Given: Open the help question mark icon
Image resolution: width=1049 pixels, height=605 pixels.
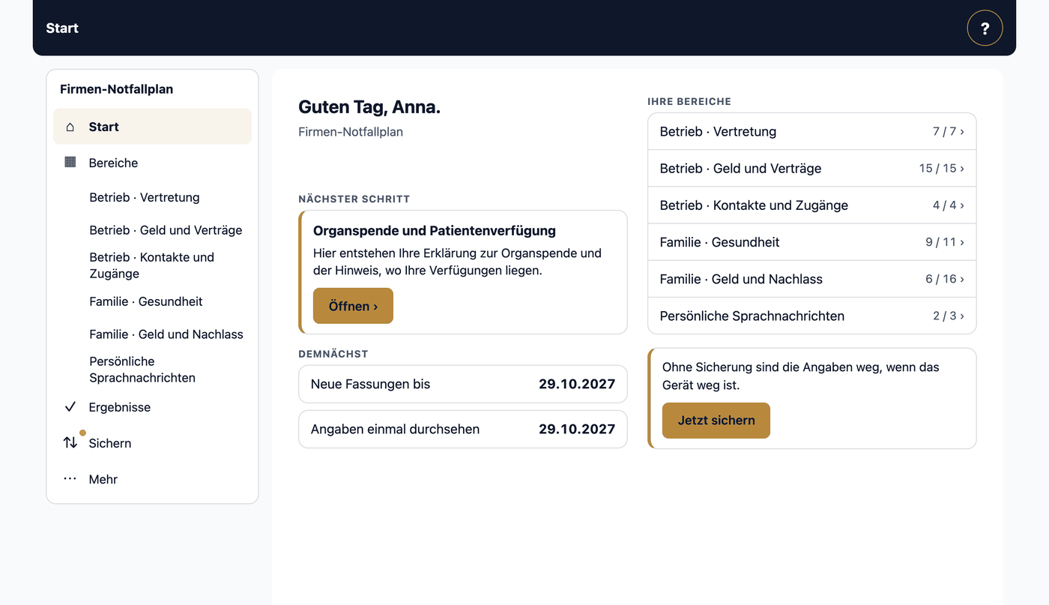Looking at the screenshot, I should click(x=985, y=28).
